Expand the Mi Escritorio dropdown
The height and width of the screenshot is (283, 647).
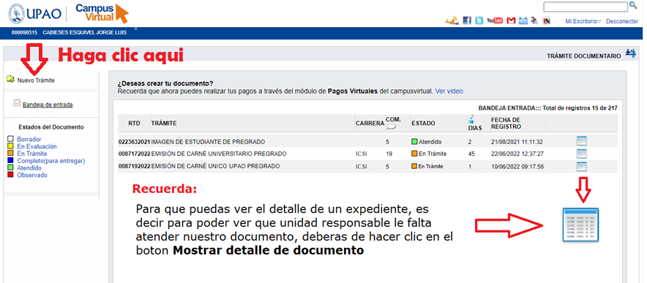583,21
